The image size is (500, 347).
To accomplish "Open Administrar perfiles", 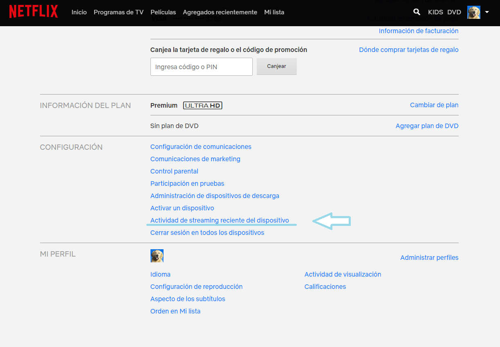I will tap(429, 257).
